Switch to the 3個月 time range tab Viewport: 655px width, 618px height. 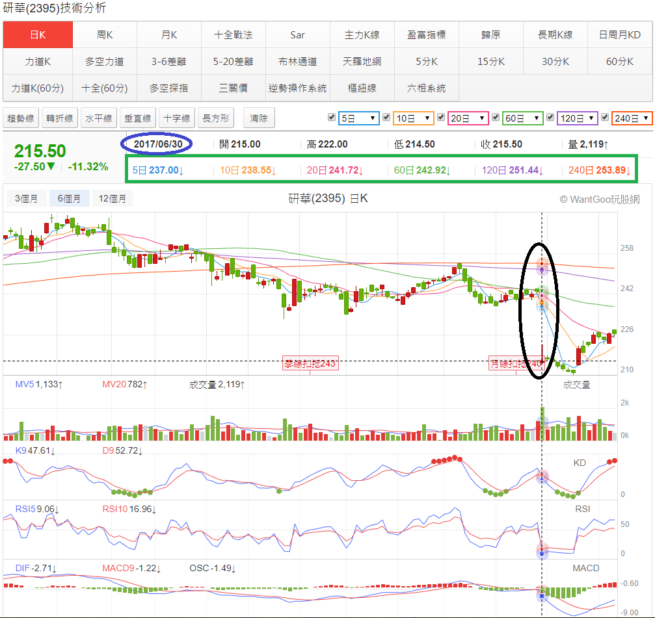tap(26, 198)
